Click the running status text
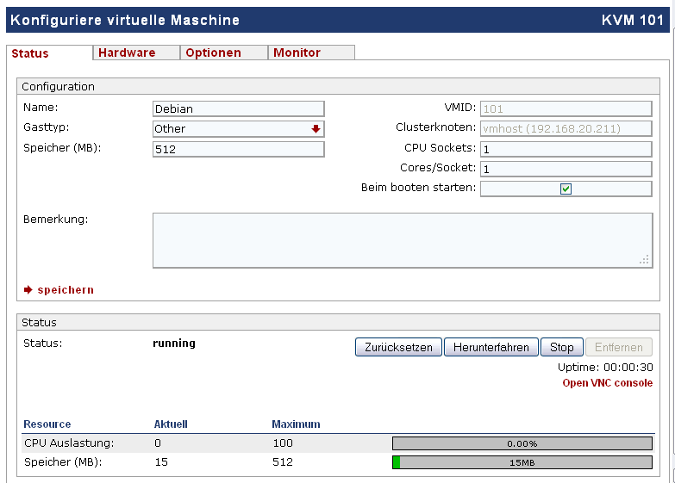675x483 pixels. coord(174,344)
